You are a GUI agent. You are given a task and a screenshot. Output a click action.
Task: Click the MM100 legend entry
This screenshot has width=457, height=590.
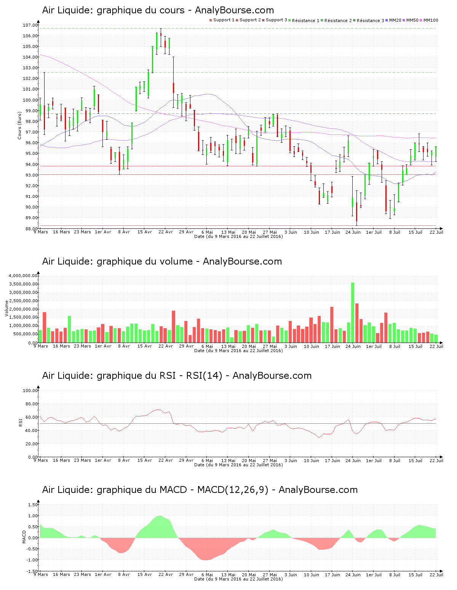[429, 20]
